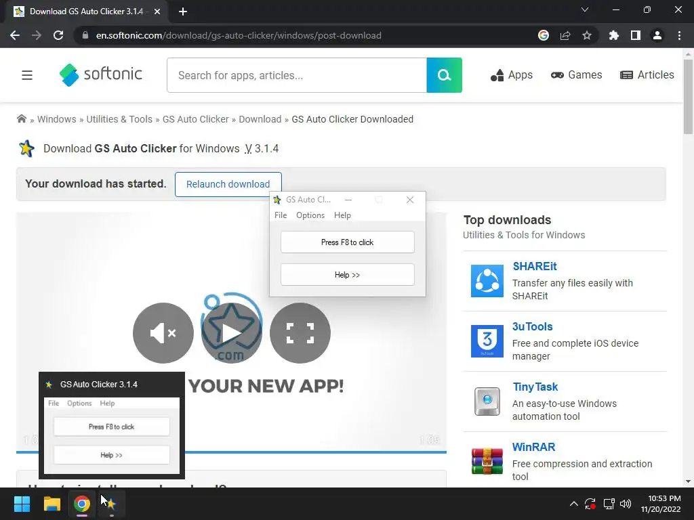Click the Chrome taskbar icon
The width and height of the screenshot is (694, 520).
tap(82, 504)
